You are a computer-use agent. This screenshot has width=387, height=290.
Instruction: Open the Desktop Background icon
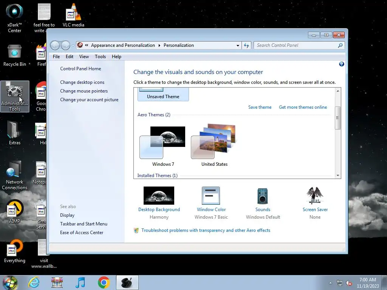tap(159, 195)
